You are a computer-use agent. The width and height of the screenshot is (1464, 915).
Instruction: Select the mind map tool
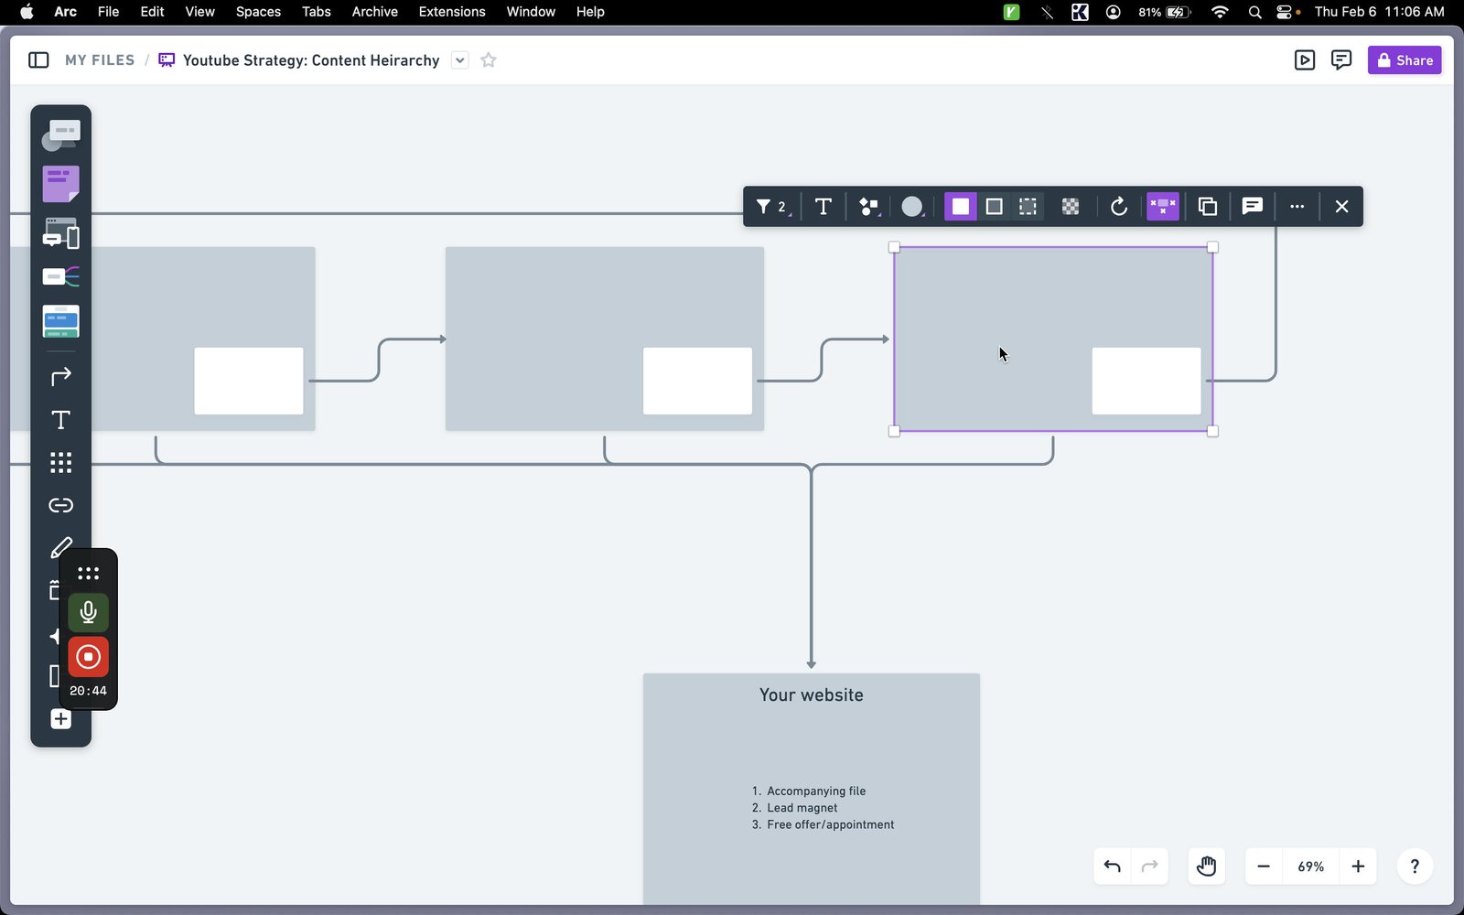click(x=60, y=276)
